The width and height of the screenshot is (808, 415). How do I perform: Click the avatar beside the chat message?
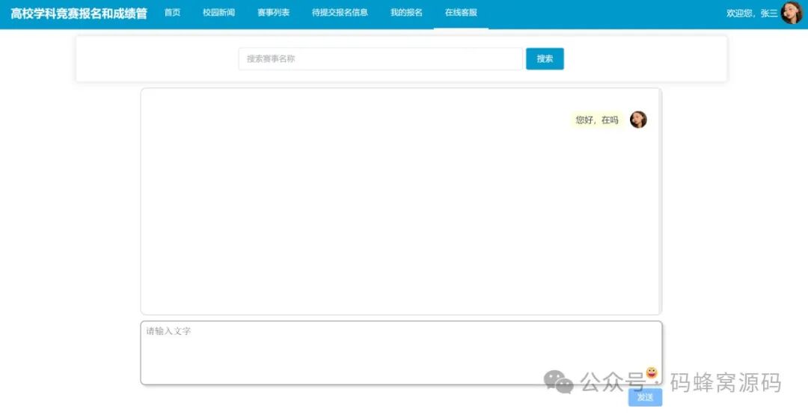(x=638, y=120)
